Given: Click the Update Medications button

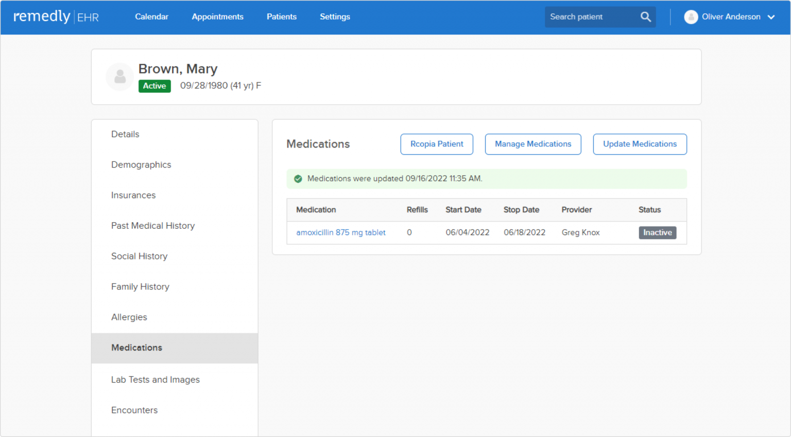Looking at the screenshot, I should coord(640,144).
